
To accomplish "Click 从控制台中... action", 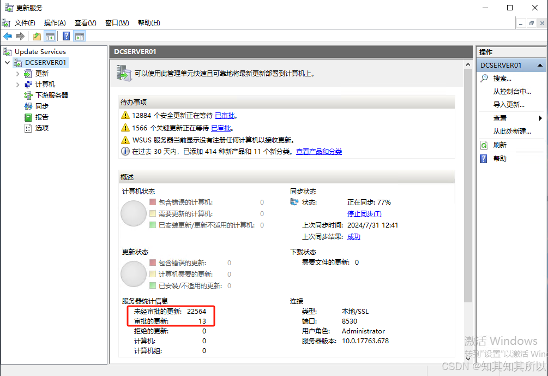I will tap(512, 92).
